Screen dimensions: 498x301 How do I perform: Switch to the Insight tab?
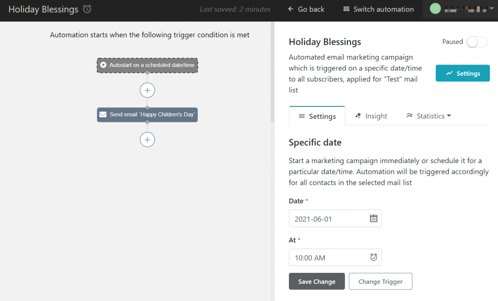tap(371, 116)
